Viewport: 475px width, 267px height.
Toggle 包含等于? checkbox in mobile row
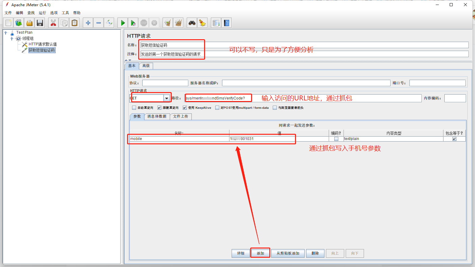(x=454, y=139)
